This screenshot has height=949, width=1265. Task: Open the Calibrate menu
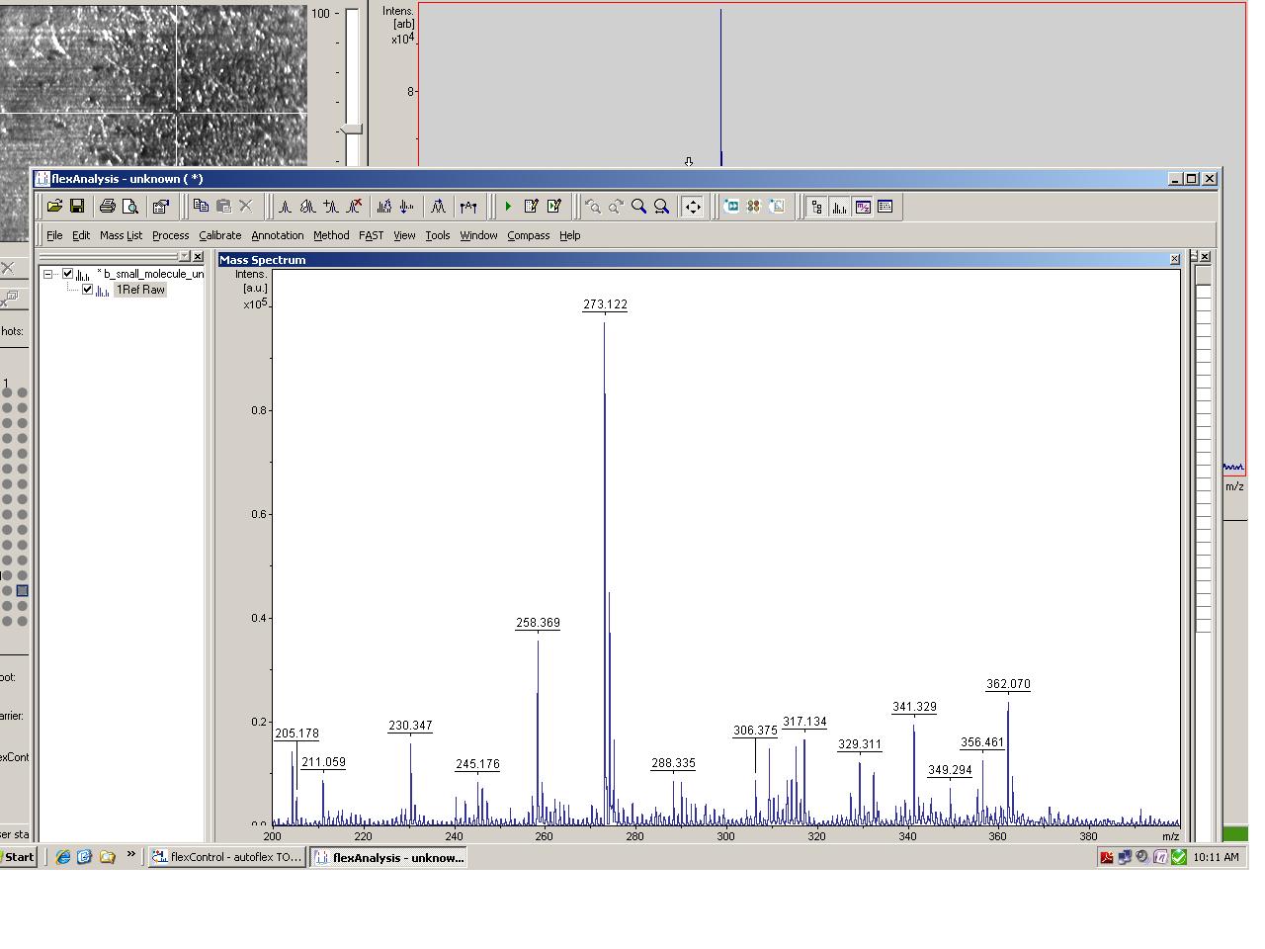[219, 235]
